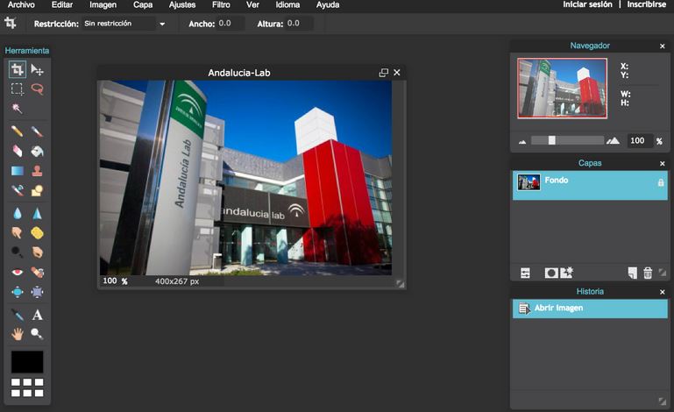674x412 pixels.
Task: Delete layer with the trash icon
Action: click(x=648, y=273)
